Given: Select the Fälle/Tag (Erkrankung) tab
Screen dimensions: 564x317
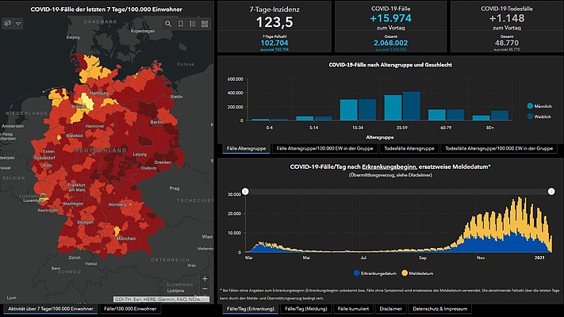Looking at the screenshot, I should [x=251, y=309].
